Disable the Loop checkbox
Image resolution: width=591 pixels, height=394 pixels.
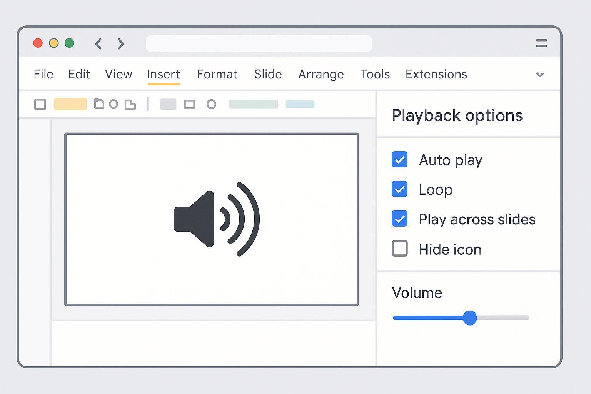coord(399,189)
